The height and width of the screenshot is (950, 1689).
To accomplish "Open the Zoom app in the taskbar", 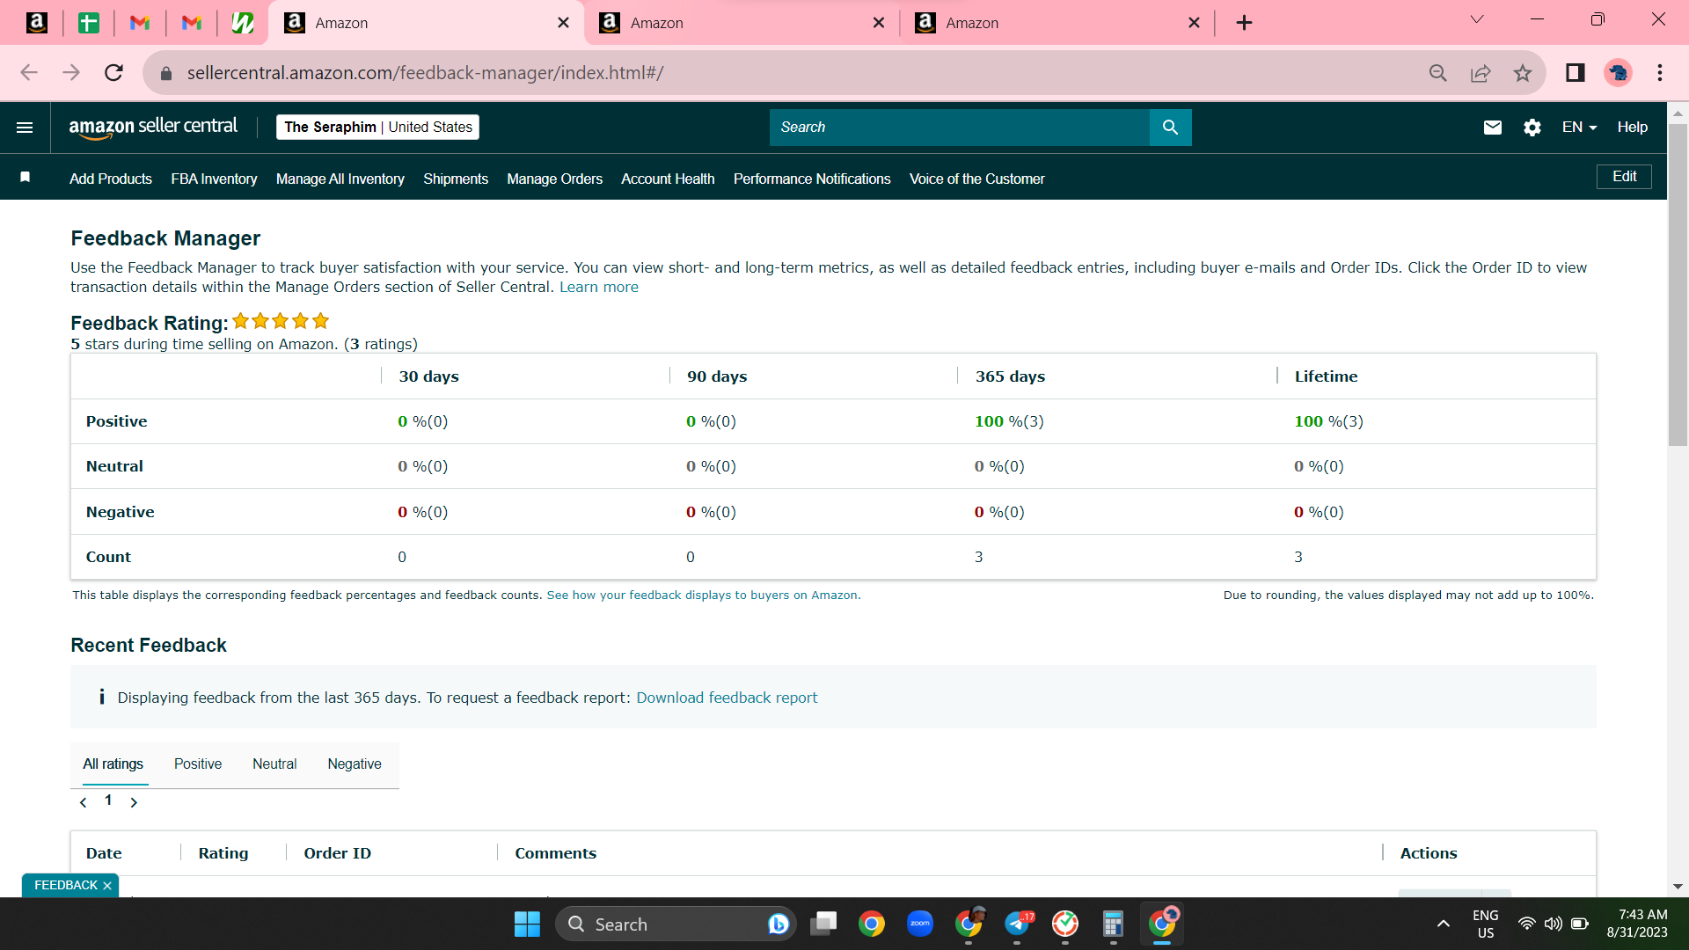I will point(920,924).
